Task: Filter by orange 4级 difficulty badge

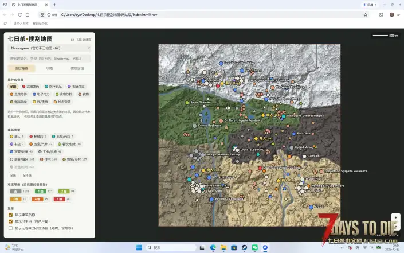Action: 37,199
